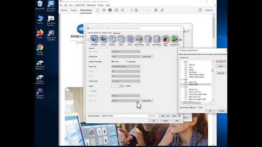The image size is (262, 147).
Task: Click the left double-arrow icon strip scroller
Action: point(88,40)
